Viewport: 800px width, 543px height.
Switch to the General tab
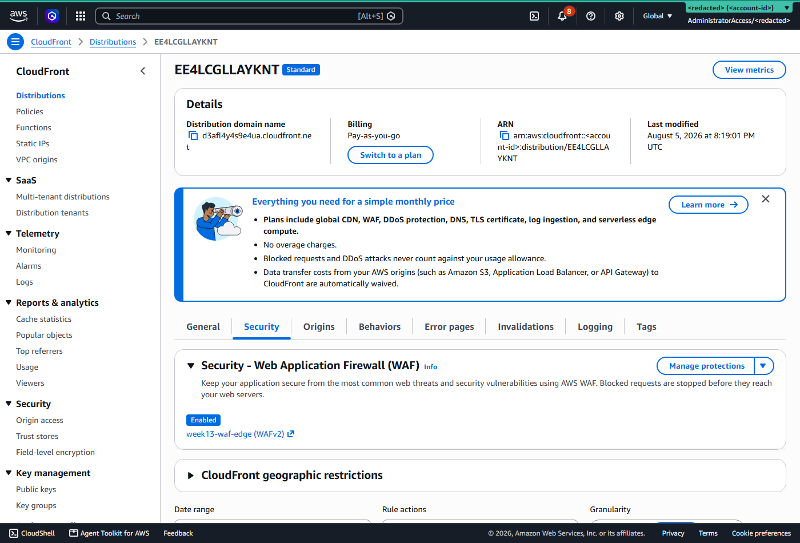pos(203,327)
